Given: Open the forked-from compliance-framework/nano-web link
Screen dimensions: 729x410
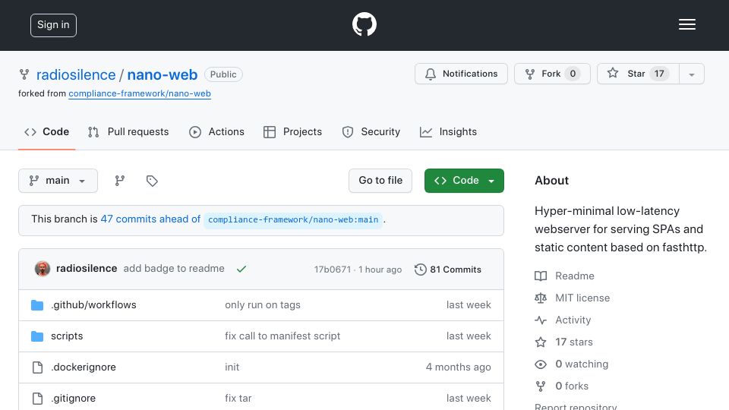Looking at the screenshot, I should (x=140, y=93).
